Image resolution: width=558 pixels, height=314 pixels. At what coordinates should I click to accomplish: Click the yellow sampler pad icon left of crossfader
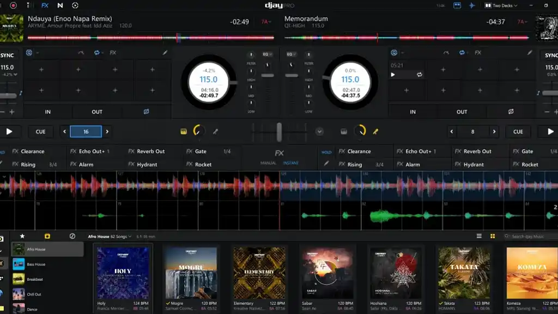tap(184, 132)
